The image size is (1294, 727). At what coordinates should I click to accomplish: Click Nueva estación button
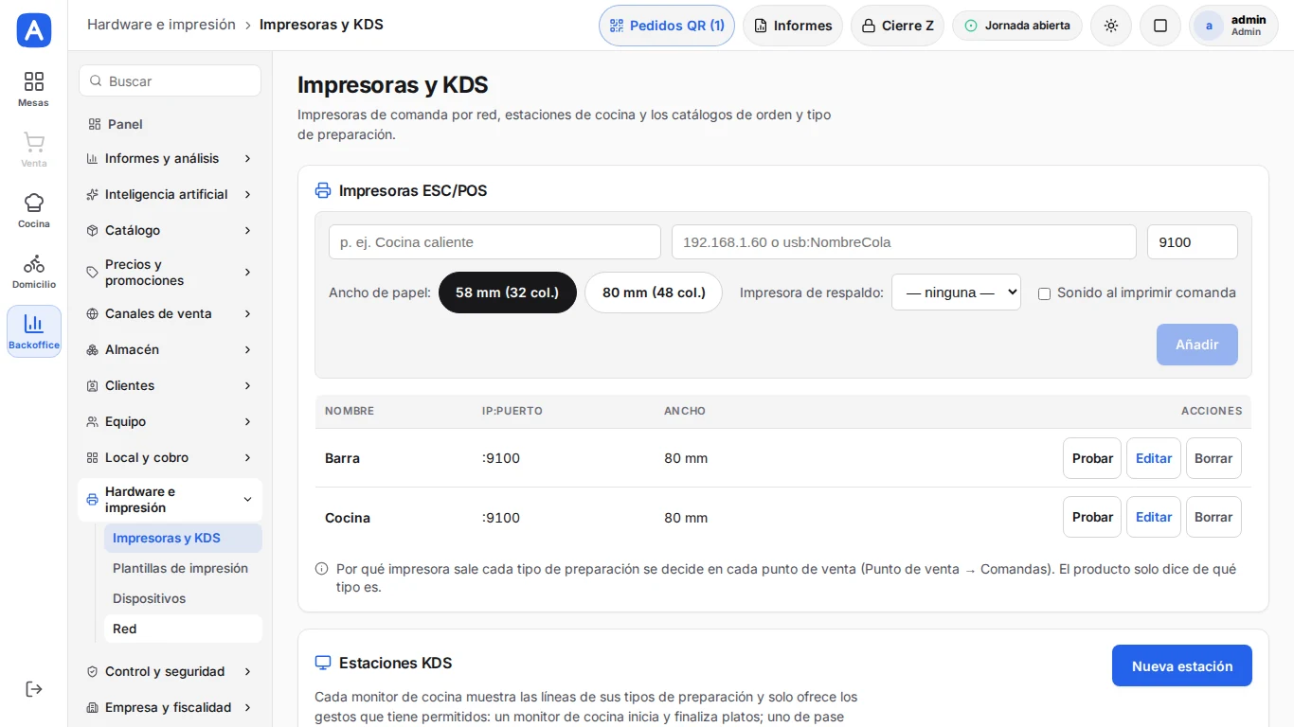coord(1182,665)
